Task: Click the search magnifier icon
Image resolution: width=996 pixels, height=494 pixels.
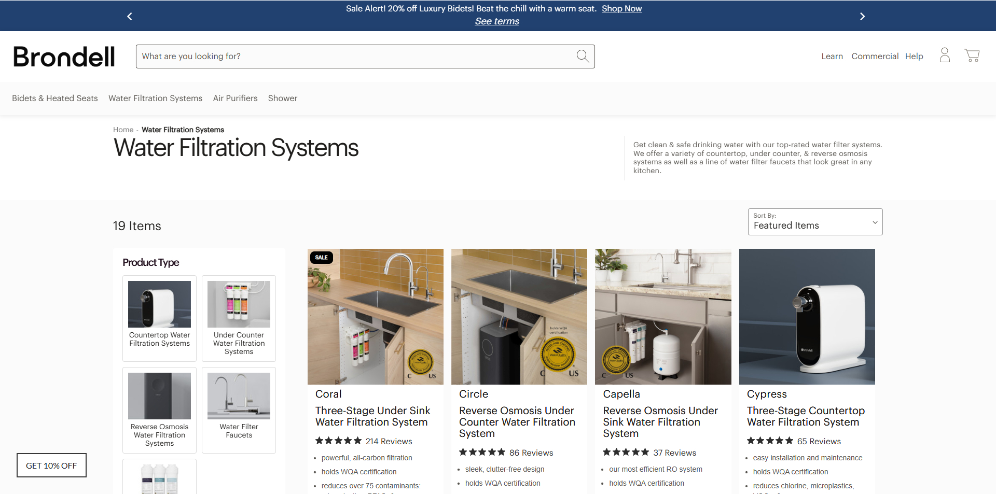Action: point(583,56)
